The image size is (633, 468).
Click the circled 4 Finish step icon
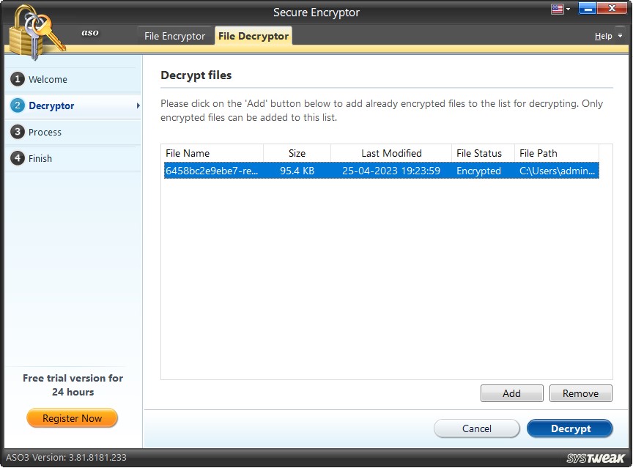coord(18,158)
